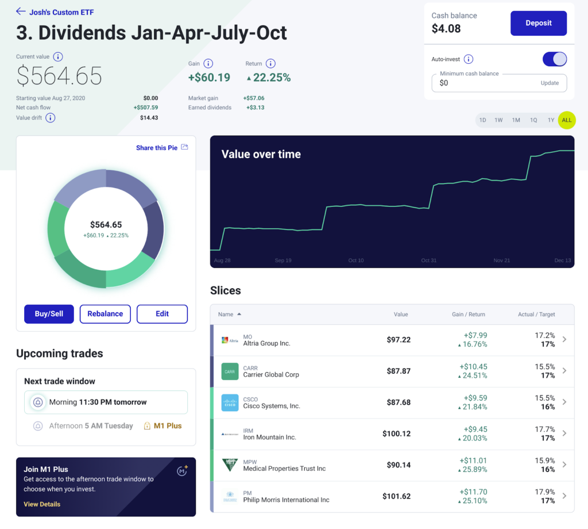
Task: Sort slices by Name column arrow
Action: coord(239,315)
